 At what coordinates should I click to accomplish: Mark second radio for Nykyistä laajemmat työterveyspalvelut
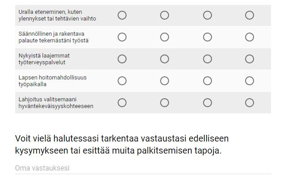coord(165,59)
